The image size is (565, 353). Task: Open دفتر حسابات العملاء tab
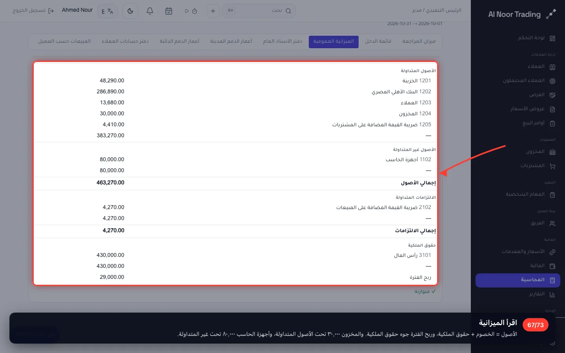point(125,41)
